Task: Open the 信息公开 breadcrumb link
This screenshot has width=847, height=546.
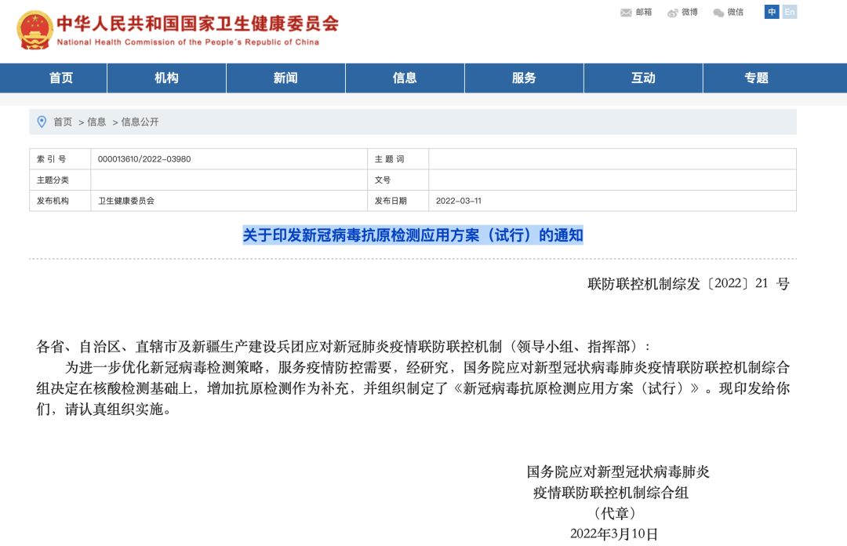Action: [139, 122]
